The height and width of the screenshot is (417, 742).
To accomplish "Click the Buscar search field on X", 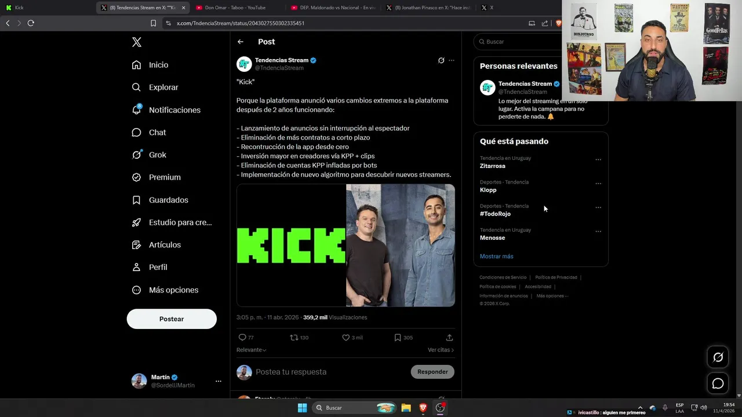I will tap(518, 42).
